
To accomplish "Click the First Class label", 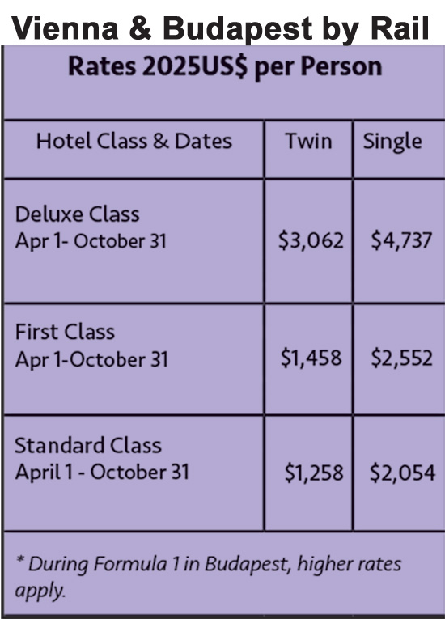I will point(65,332).
